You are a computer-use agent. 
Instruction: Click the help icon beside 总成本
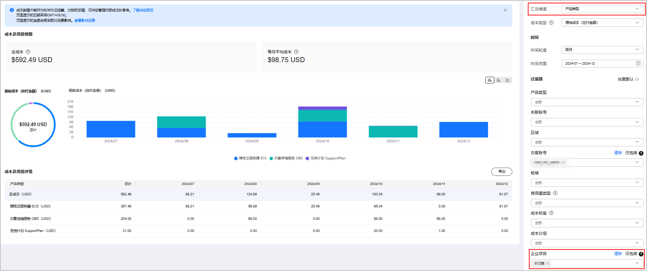(x=28, y=52)
